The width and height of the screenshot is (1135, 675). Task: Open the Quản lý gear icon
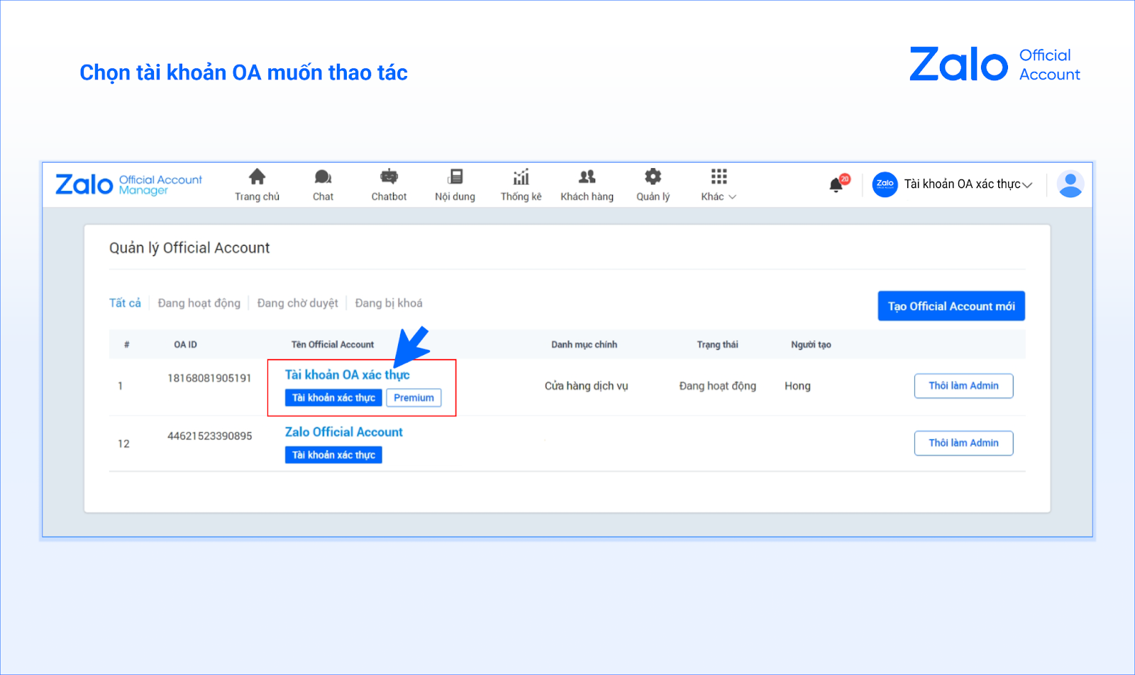pos(653,177)
